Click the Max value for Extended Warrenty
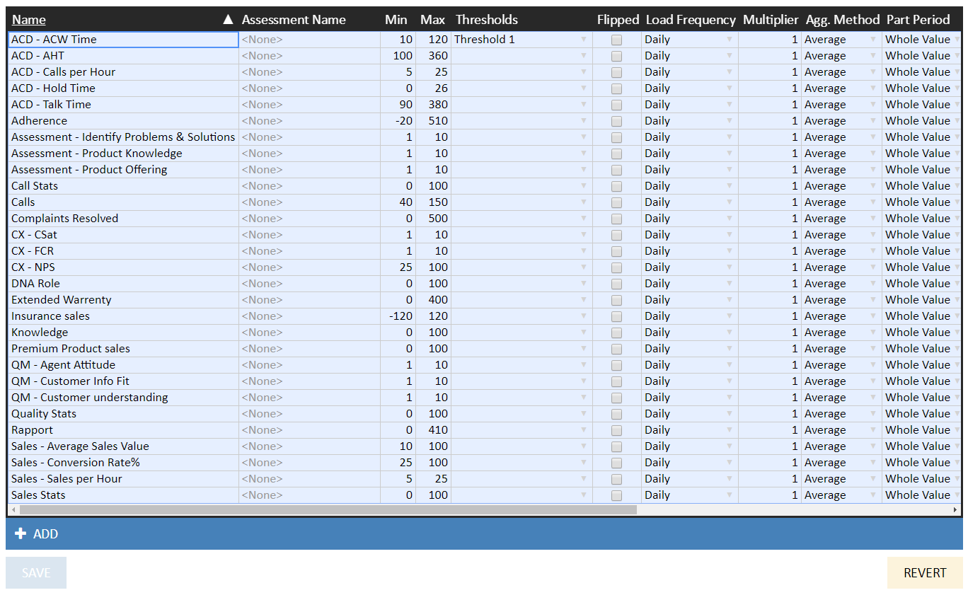The width and height of the screenshot is (968, 595). point(433,300)
